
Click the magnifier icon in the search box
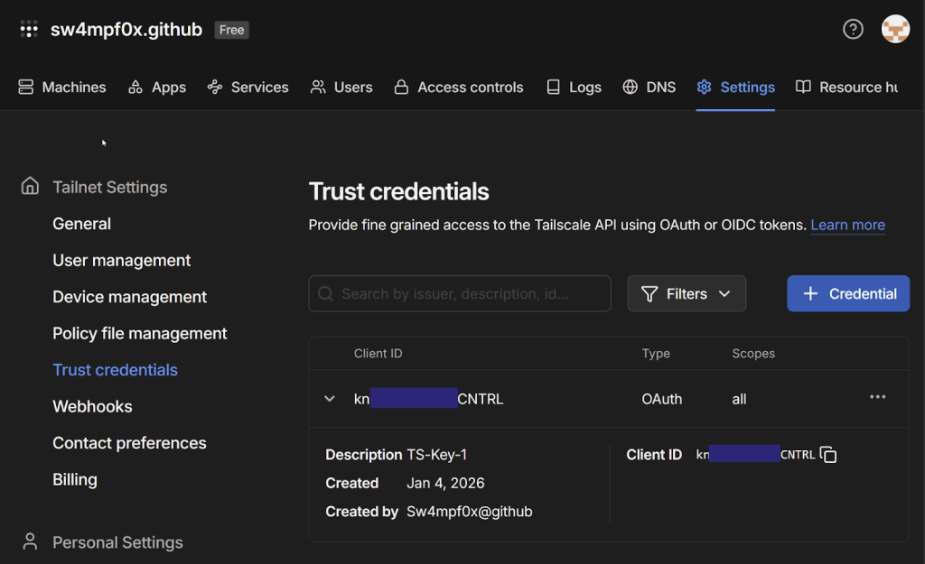326,294
